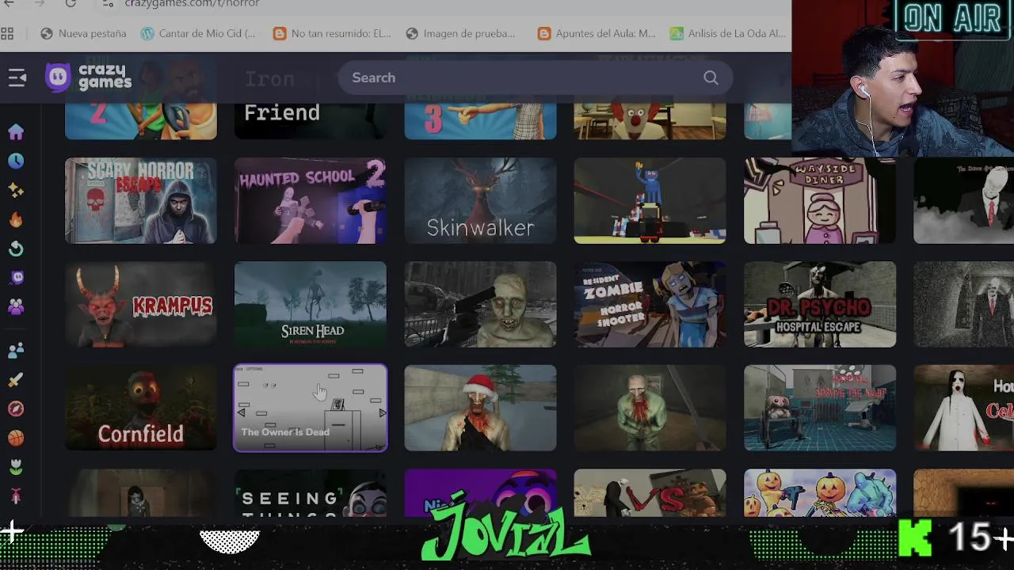Open the Home icon in sidebar

tap(16, 131)
